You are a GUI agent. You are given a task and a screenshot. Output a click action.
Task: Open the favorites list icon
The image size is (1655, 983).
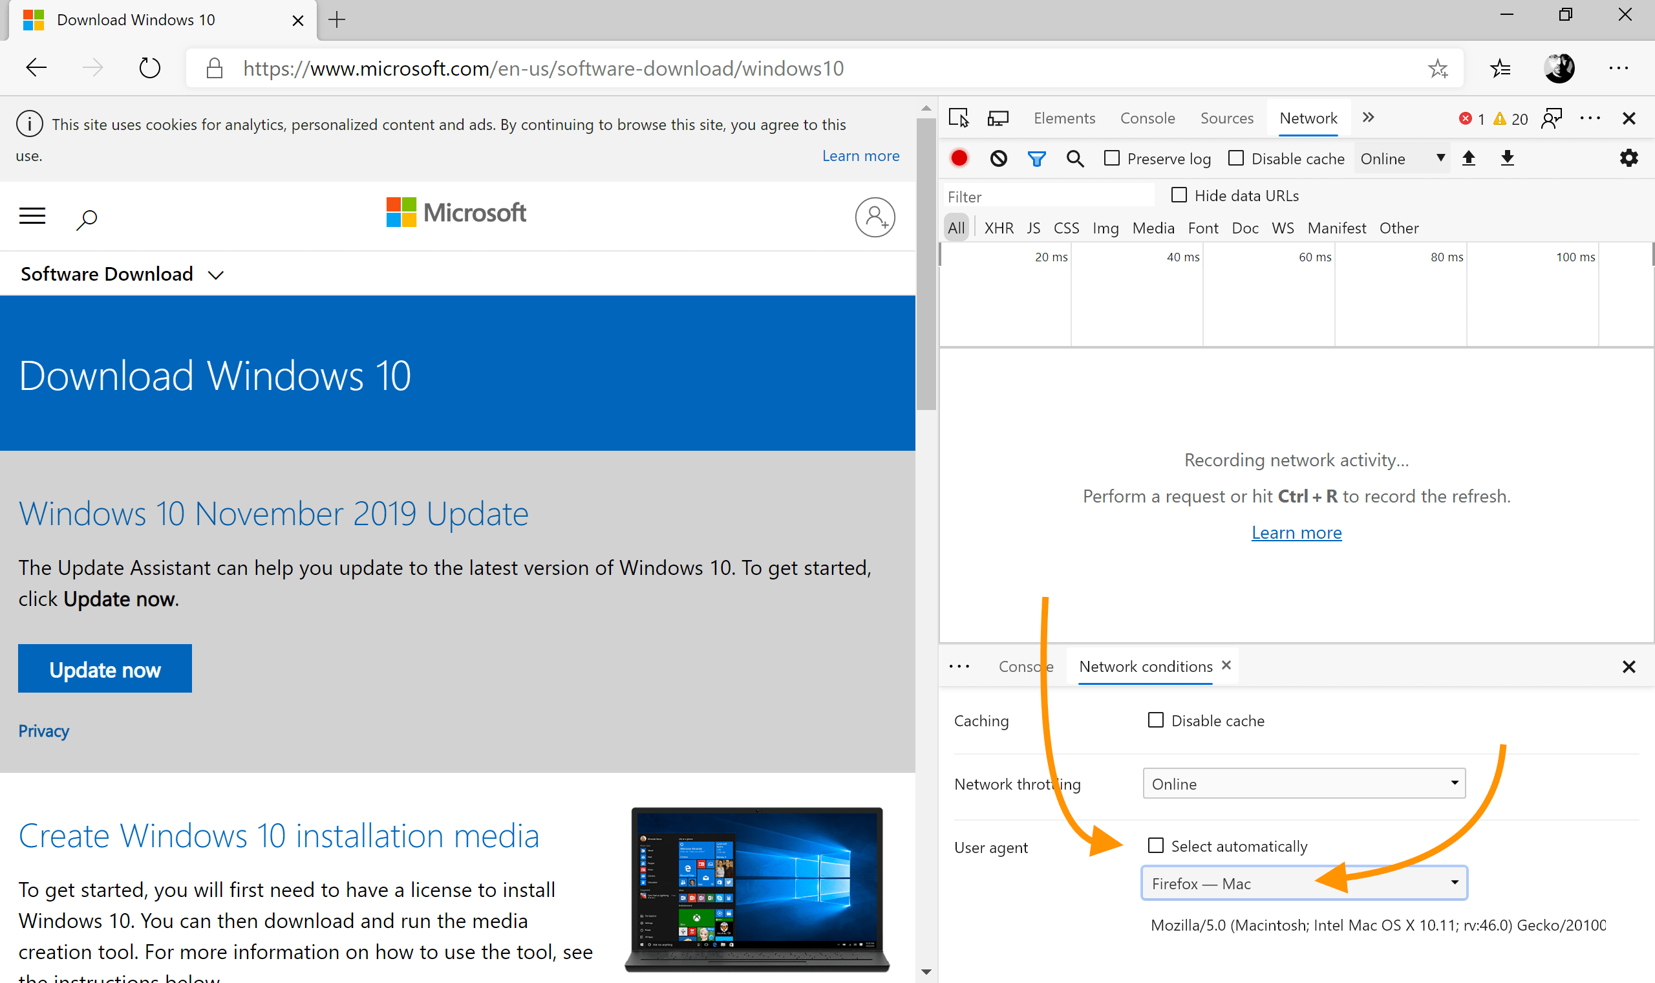[x=1500, y=67]
